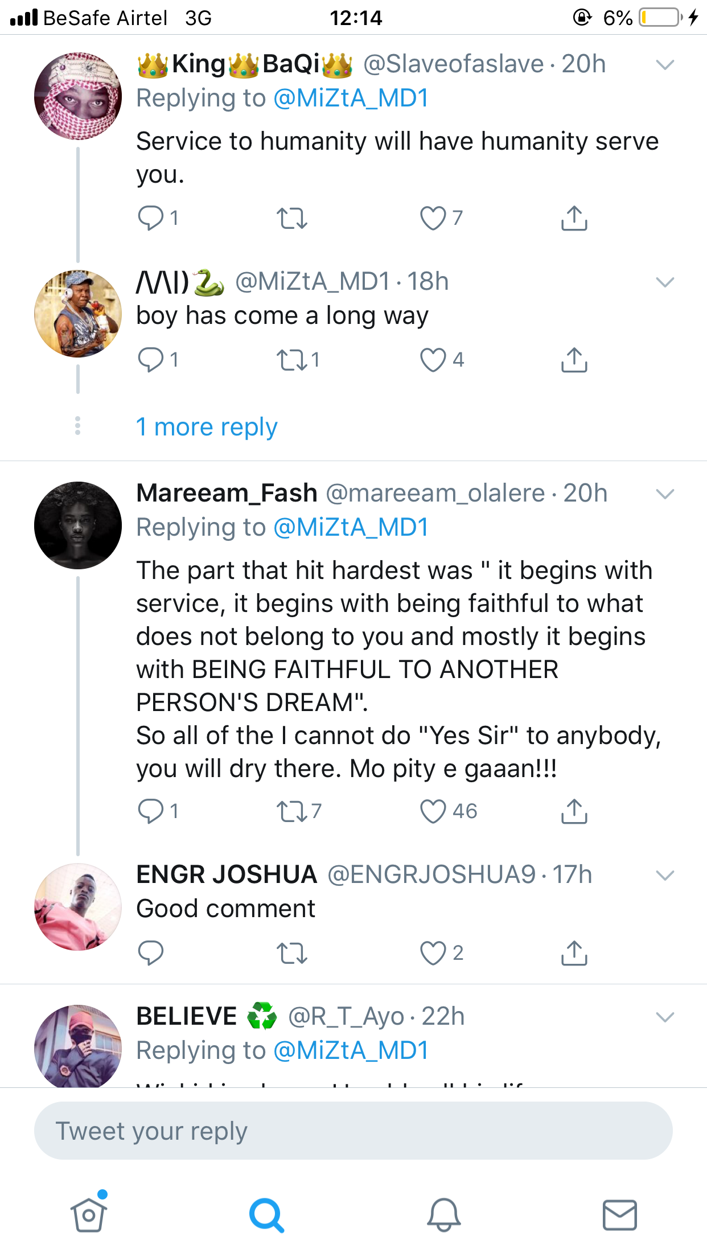The image size is (707, 1257).
Task: Open the Messages envelope tab
Action: (619, 1215)
